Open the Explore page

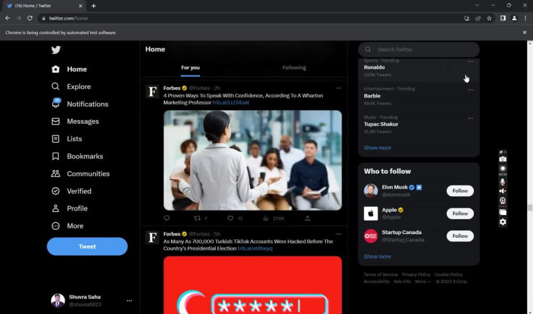(71, 87)
